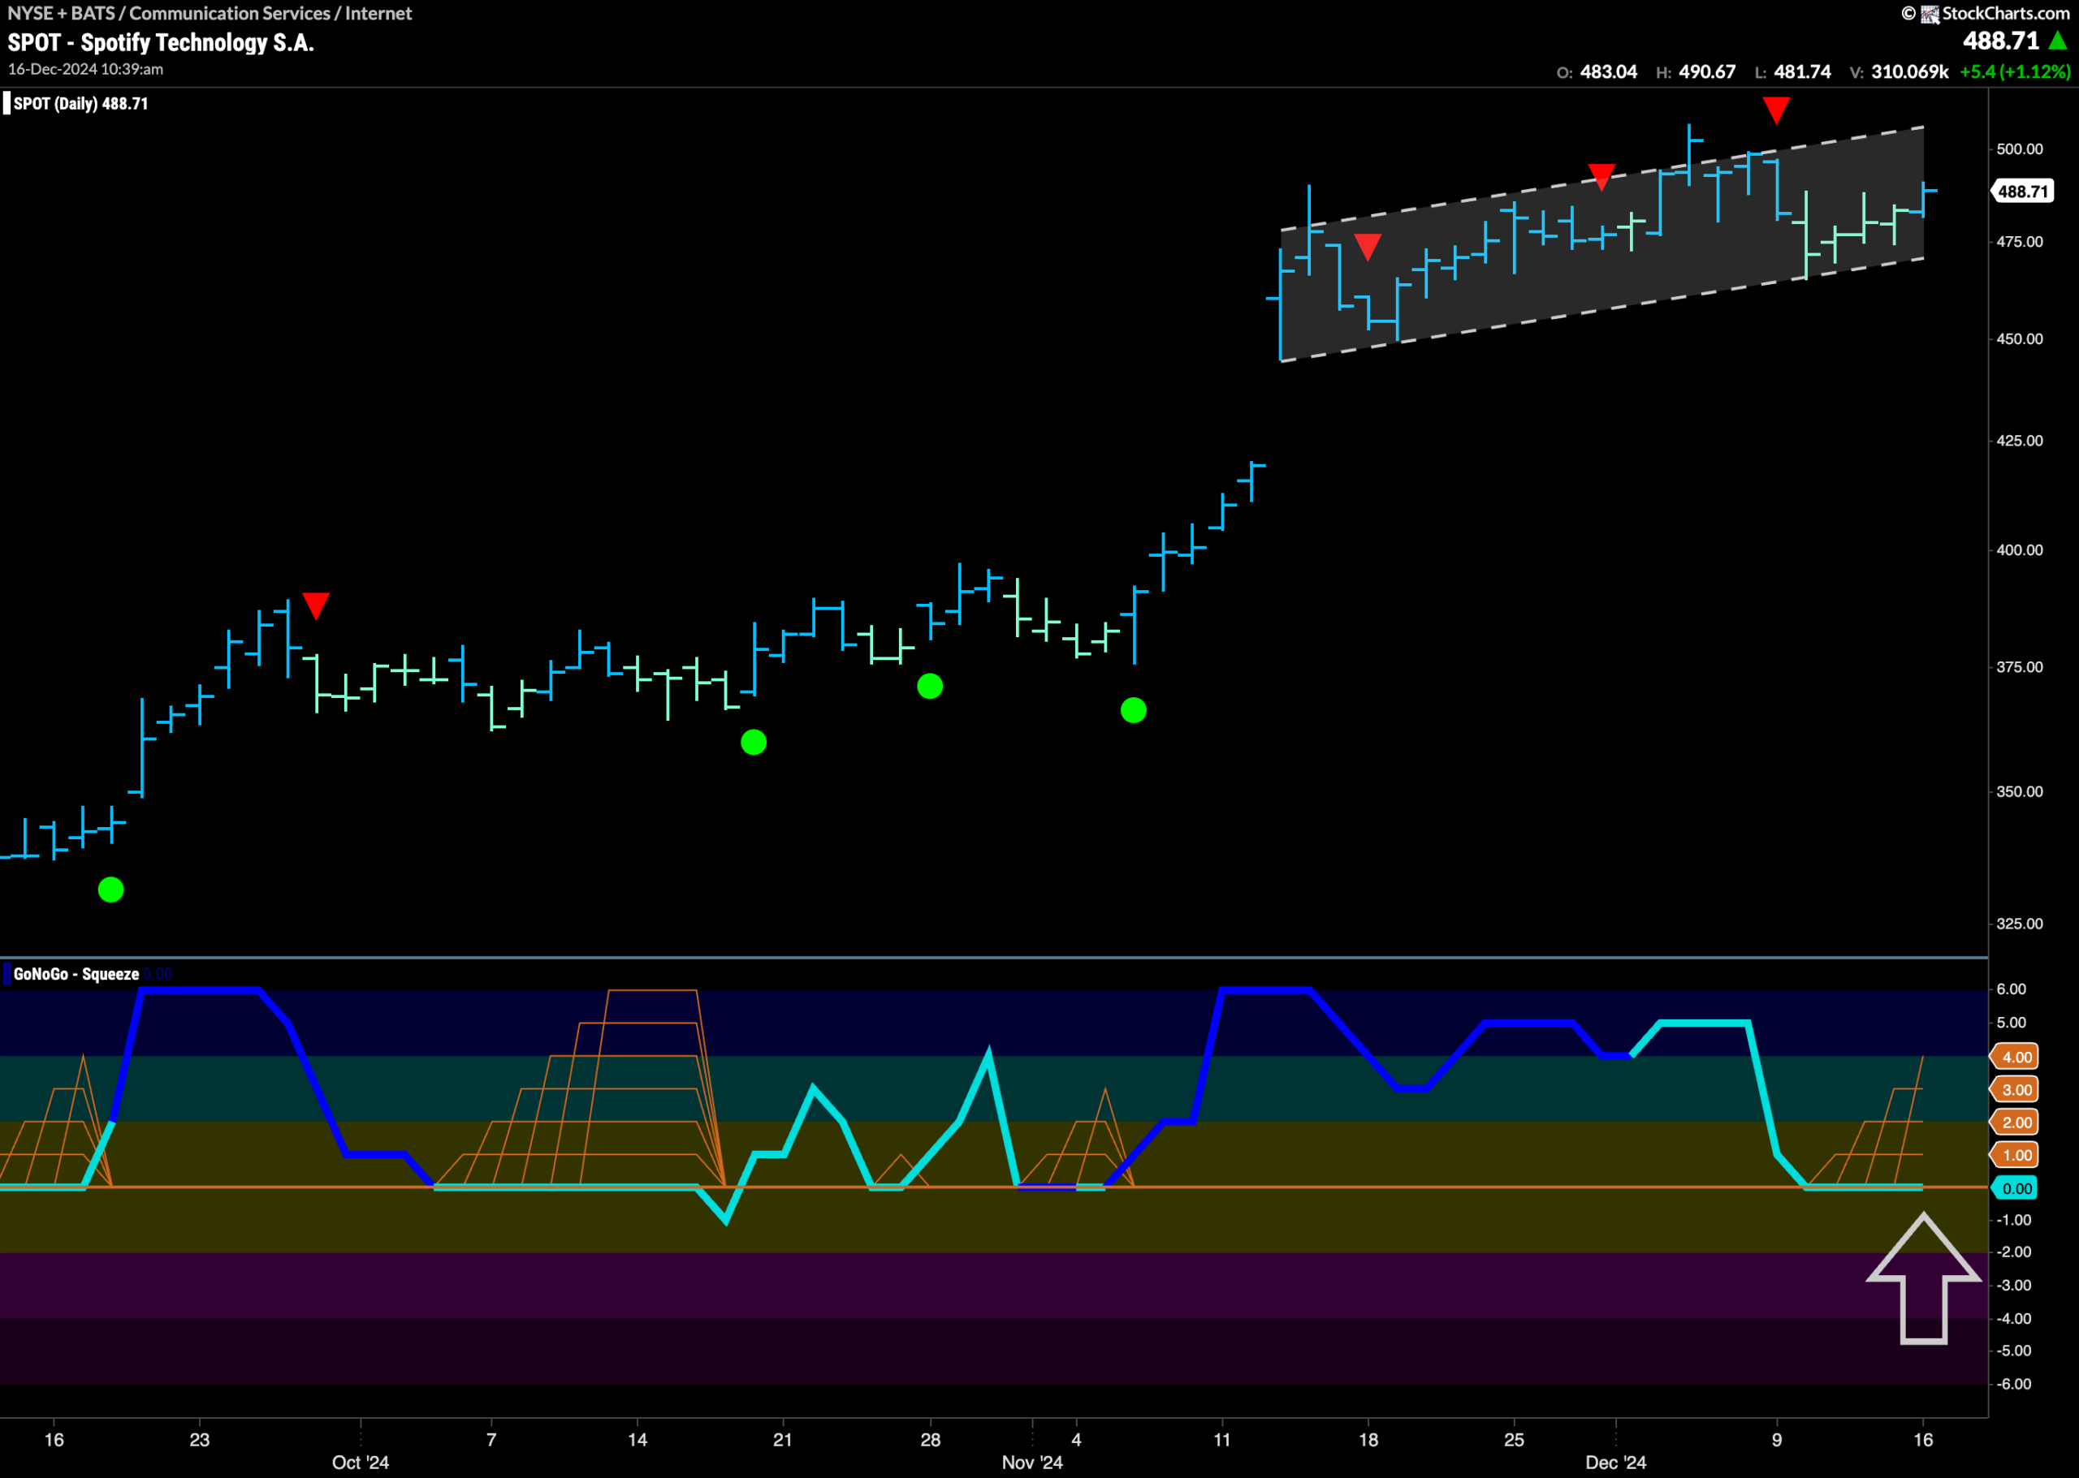This screenshot has width=2079, height=1478.
Task: Click the green circle under November 6 bar
Action: [1133, 710]
